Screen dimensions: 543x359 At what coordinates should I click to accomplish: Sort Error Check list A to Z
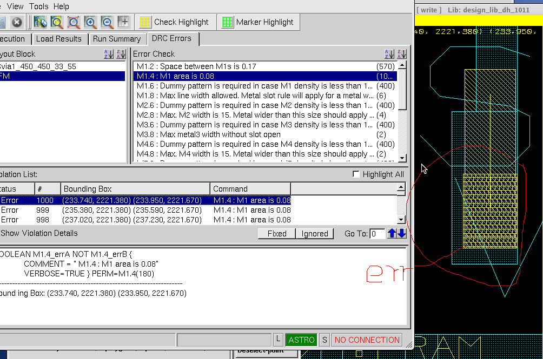(x=389, y=54)
